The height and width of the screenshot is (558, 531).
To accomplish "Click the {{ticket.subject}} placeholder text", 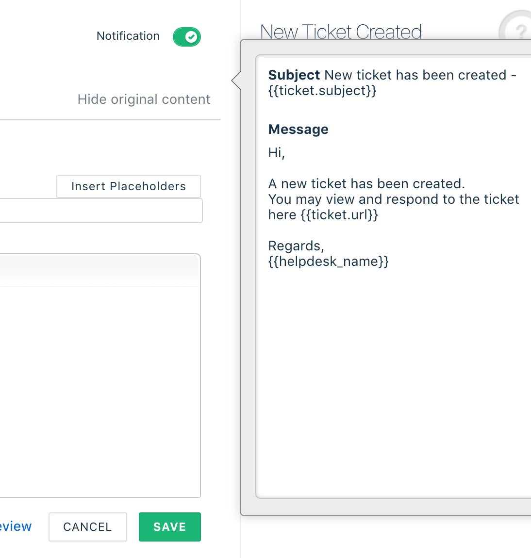I will 322,91.
